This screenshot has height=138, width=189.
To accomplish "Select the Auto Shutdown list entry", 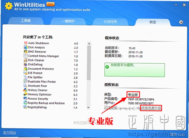I will click(51, 43).
